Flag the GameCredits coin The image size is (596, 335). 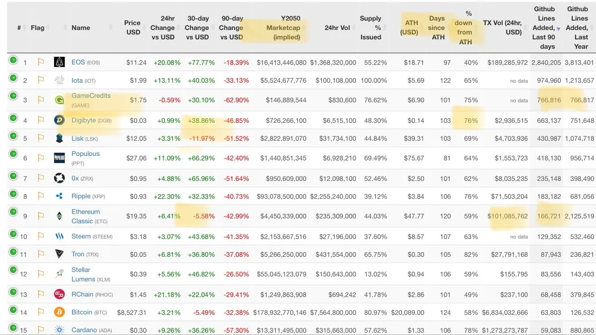tap(41, 100)
